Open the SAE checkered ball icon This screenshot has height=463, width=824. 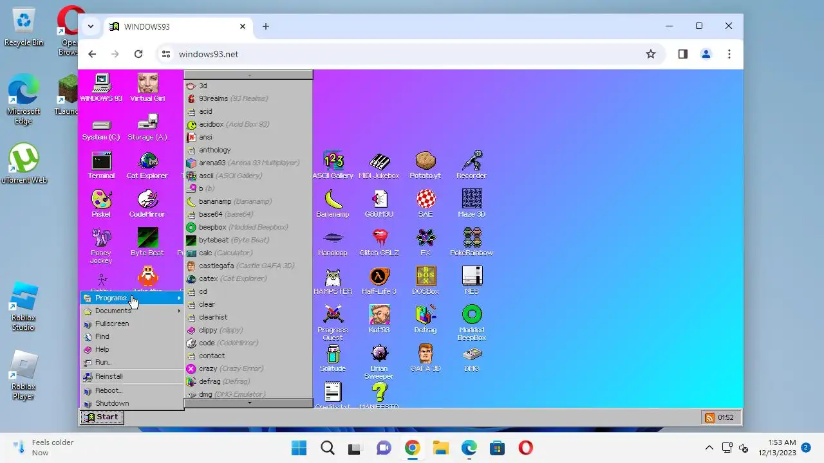click(426, 204)
